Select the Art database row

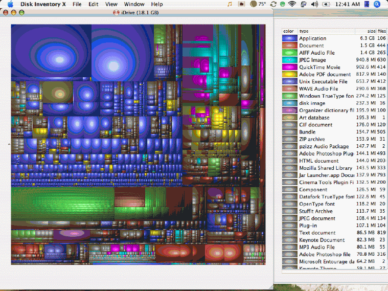click(334, 118)
